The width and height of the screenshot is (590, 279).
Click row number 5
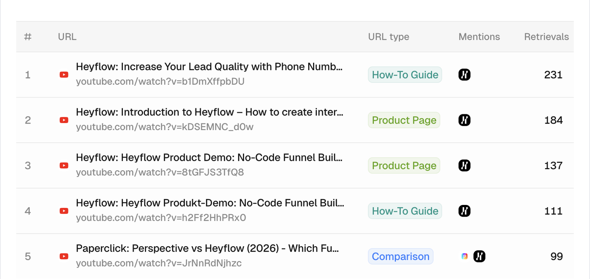[28, 256]
